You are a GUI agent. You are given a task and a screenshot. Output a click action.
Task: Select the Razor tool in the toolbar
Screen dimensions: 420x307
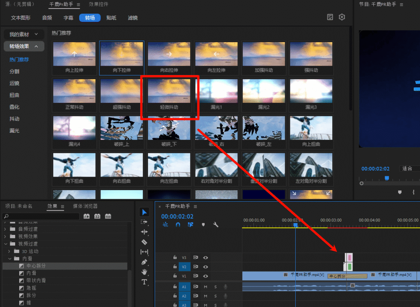coord(144,242)
